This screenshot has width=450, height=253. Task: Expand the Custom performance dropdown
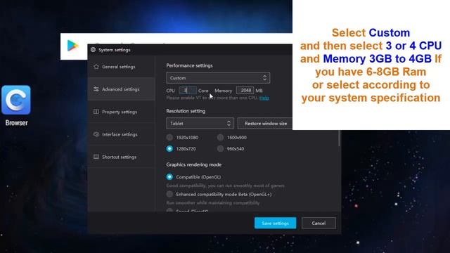(x=218, y=78)
